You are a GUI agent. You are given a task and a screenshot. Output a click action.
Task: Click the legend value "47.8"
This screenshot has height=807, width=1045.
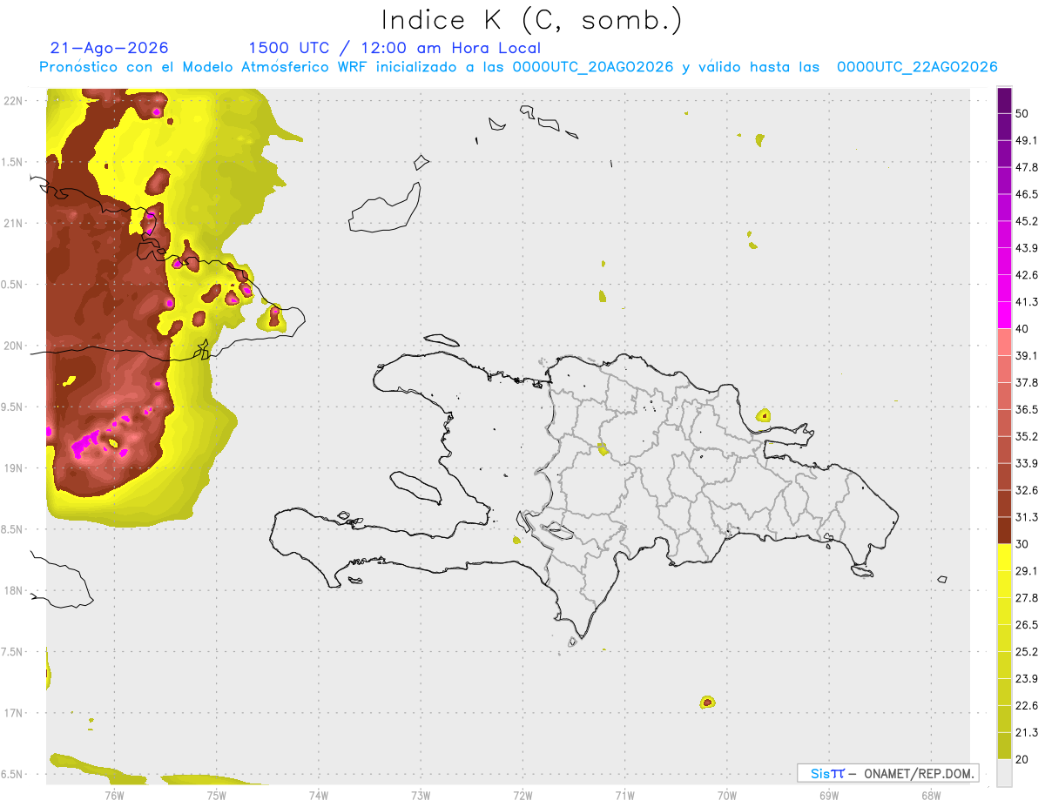tap(1027, 167)
